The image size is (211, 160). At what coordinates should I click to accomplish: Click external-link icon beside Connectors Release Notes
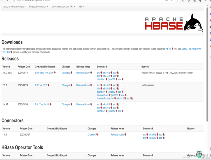tap(125, 134)
